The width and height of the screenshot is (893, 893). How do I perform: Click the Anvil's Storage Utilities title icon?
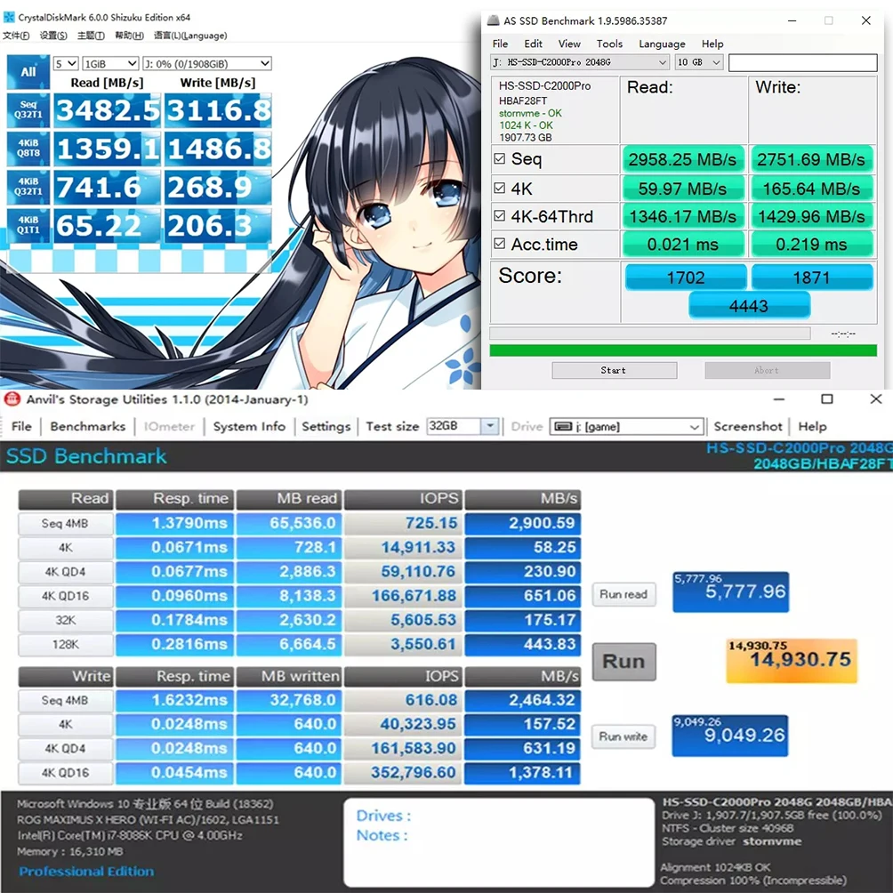[12, 399]
